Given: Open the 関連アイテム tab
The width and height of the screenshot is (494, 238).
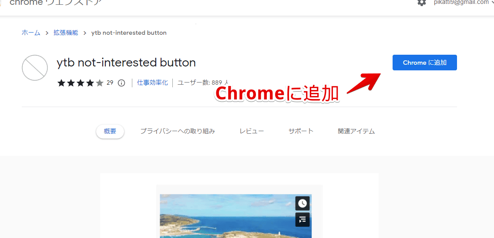Looking at the screenshot, I should tap(356, 132).
